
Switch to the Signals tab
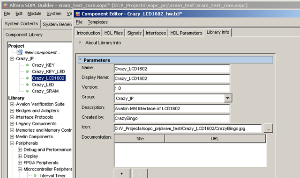135,33
